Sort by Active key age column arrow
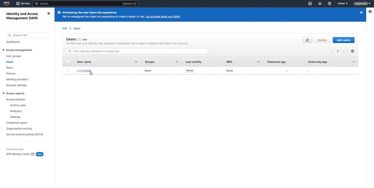Image resolution: width=374 pixels, height=188 pixels. pos(353,62)
